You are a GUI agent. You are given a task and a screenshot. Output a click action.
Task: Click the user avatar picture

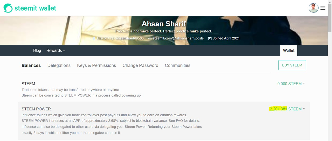(313, 8)
